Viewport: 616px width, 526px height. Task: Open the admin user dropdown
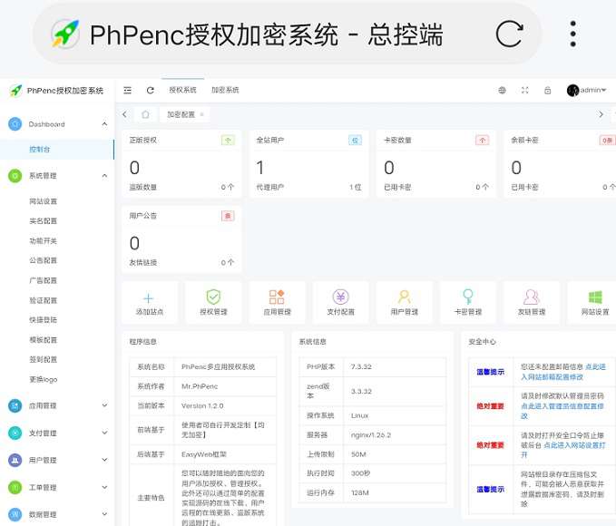pyautogui.click(x=586, y=91)
